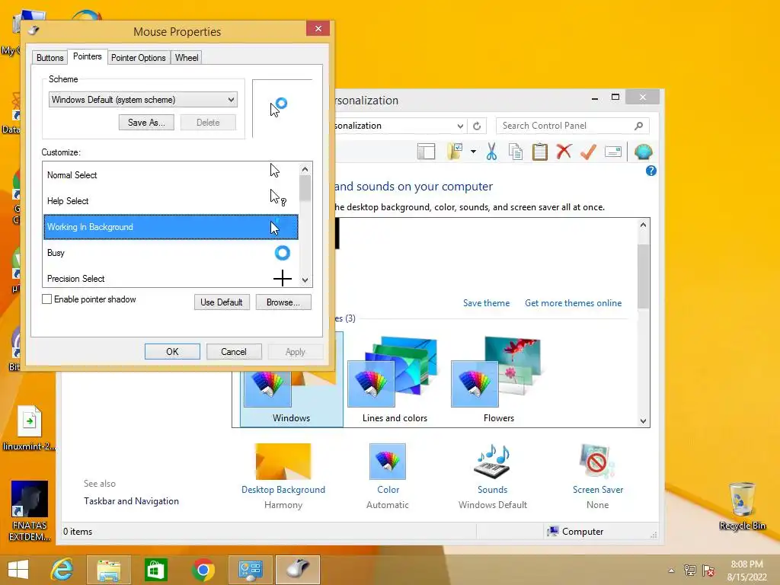Screen dimensions: 780x585
Task: Open Taskbar and Navigation link
Action: (x=131, y=501)
